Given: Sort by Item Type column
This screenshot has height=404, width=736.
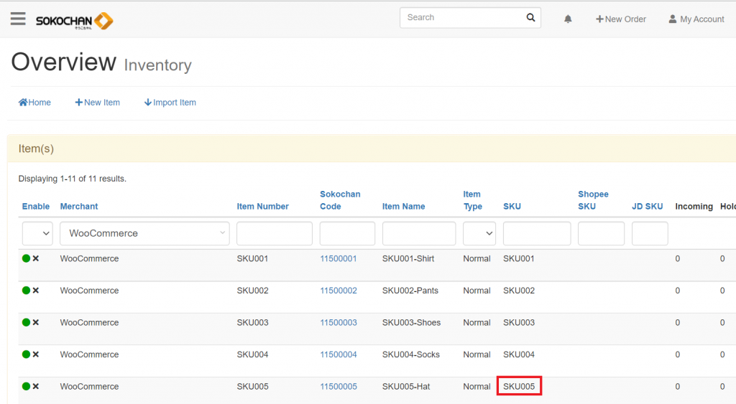Looking at the screenshot, I should 472,200.
